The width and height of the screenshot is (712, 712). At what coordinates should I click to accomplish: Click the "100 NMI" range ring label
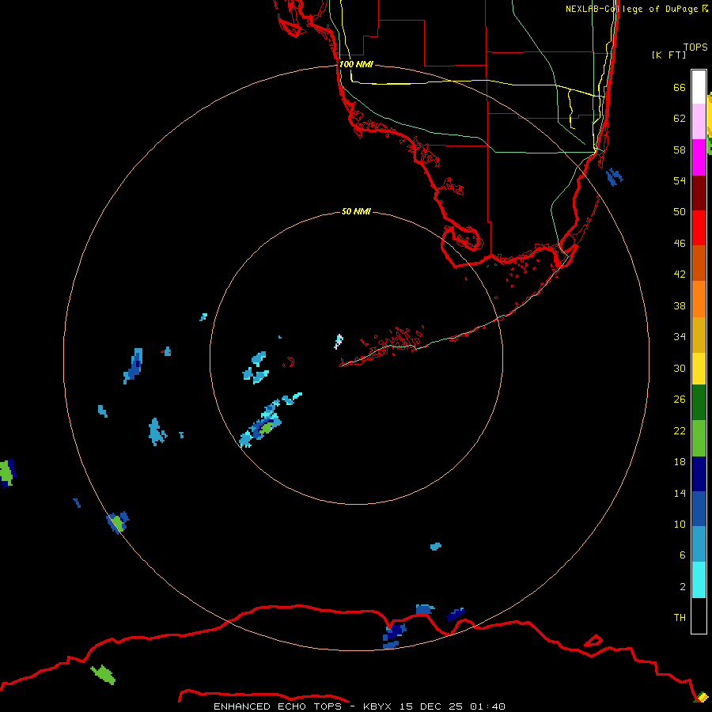pyautogui.click(x=356, y=65)
